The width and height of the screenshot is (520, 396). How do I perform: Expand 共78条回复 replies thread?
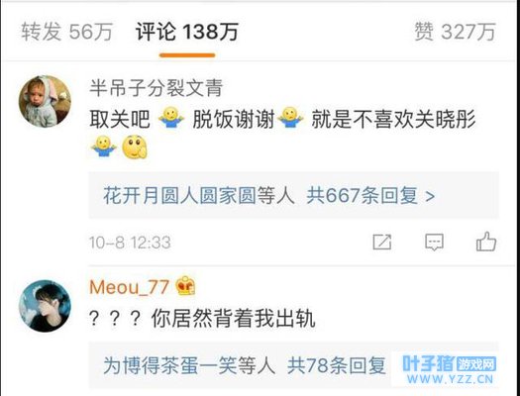pos(337,365)
